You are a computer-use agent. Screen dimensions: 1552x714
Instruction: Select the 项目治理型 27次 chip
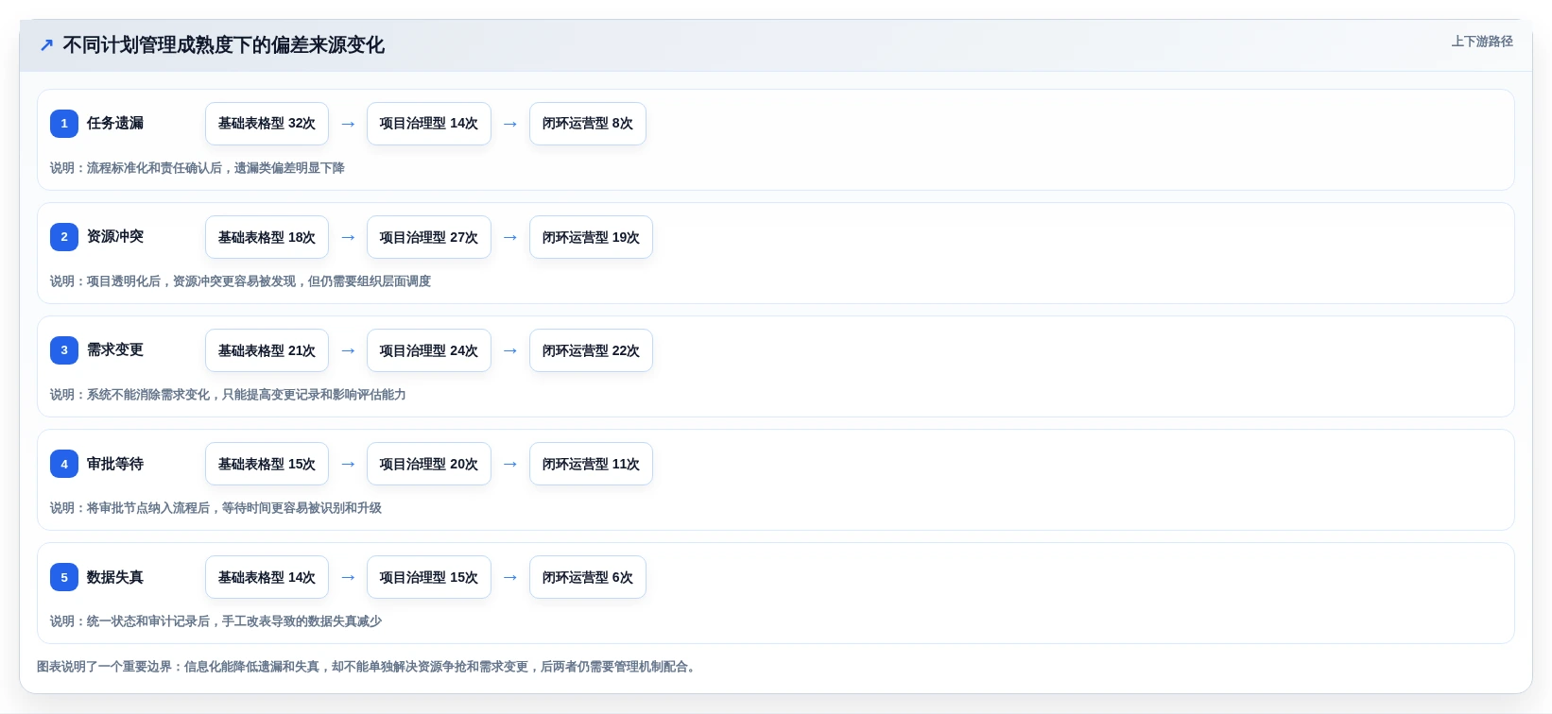coord(429,237)
